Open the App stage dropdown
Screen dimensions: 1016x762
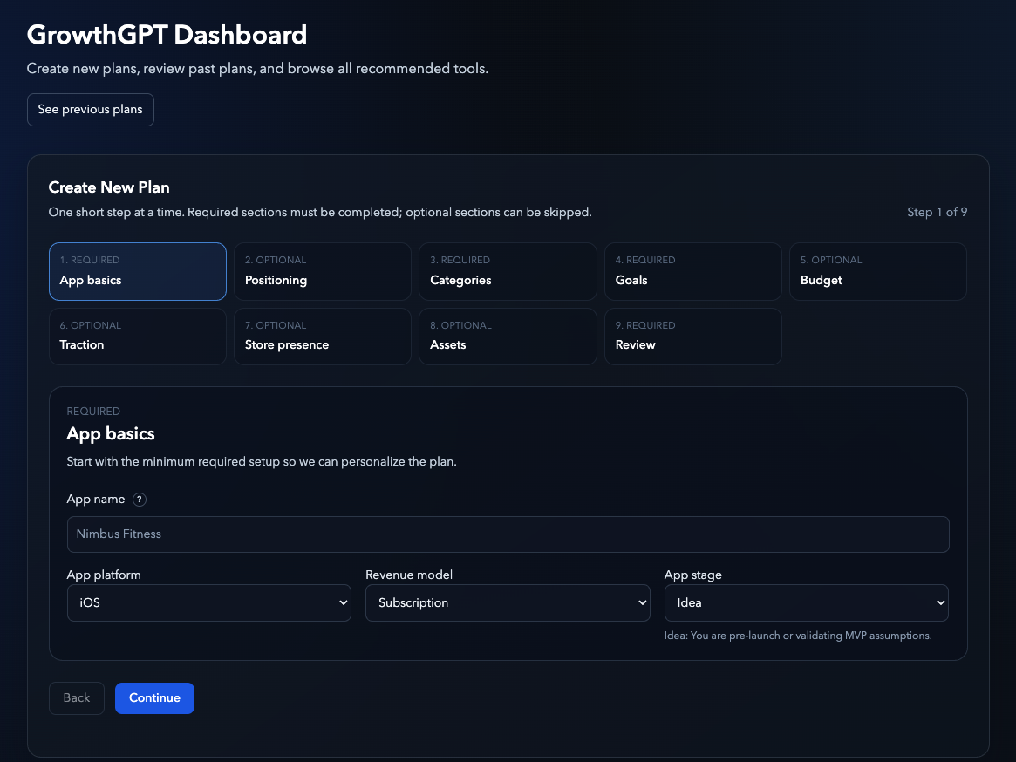tap(806, 602)
